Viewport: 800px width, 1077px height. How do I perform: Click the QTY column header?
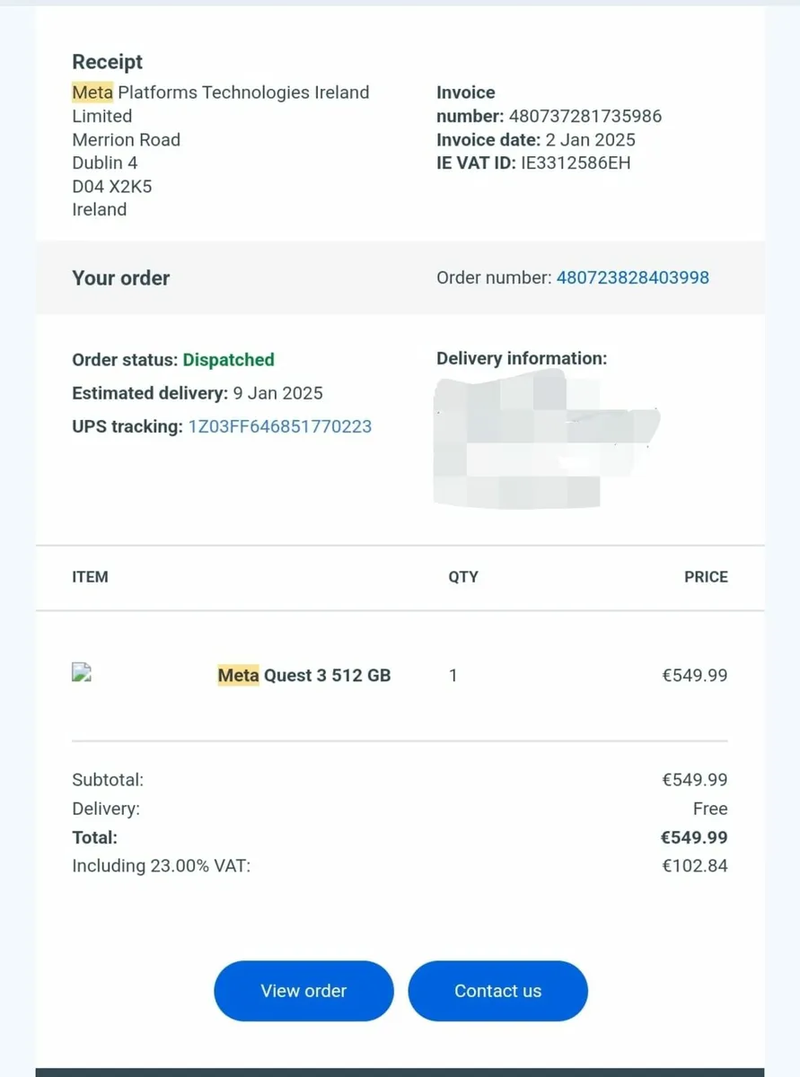pos(463,577)
